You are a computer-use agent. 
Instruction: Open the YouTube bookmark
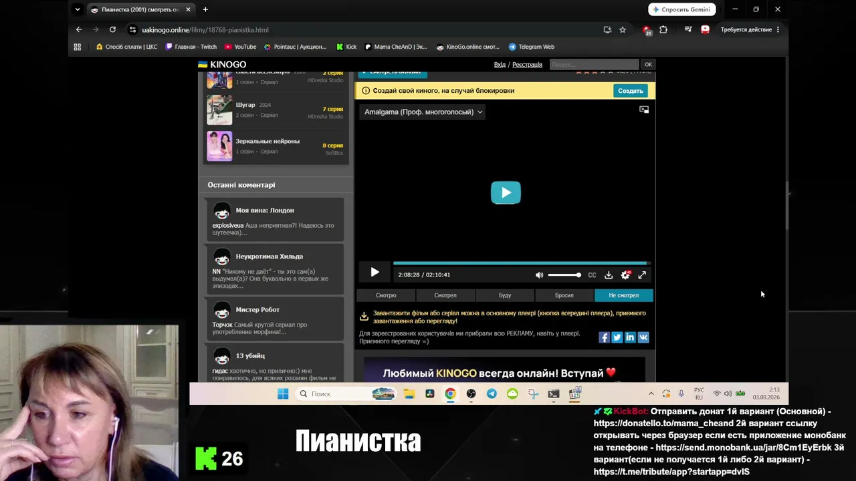point(241,47)
